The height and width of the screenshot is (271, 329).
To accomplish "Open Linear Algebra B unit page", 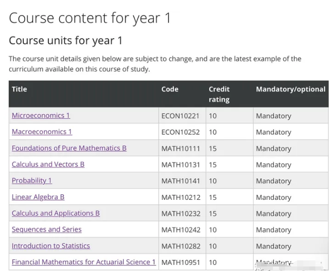I will click(x=38, y=197).
